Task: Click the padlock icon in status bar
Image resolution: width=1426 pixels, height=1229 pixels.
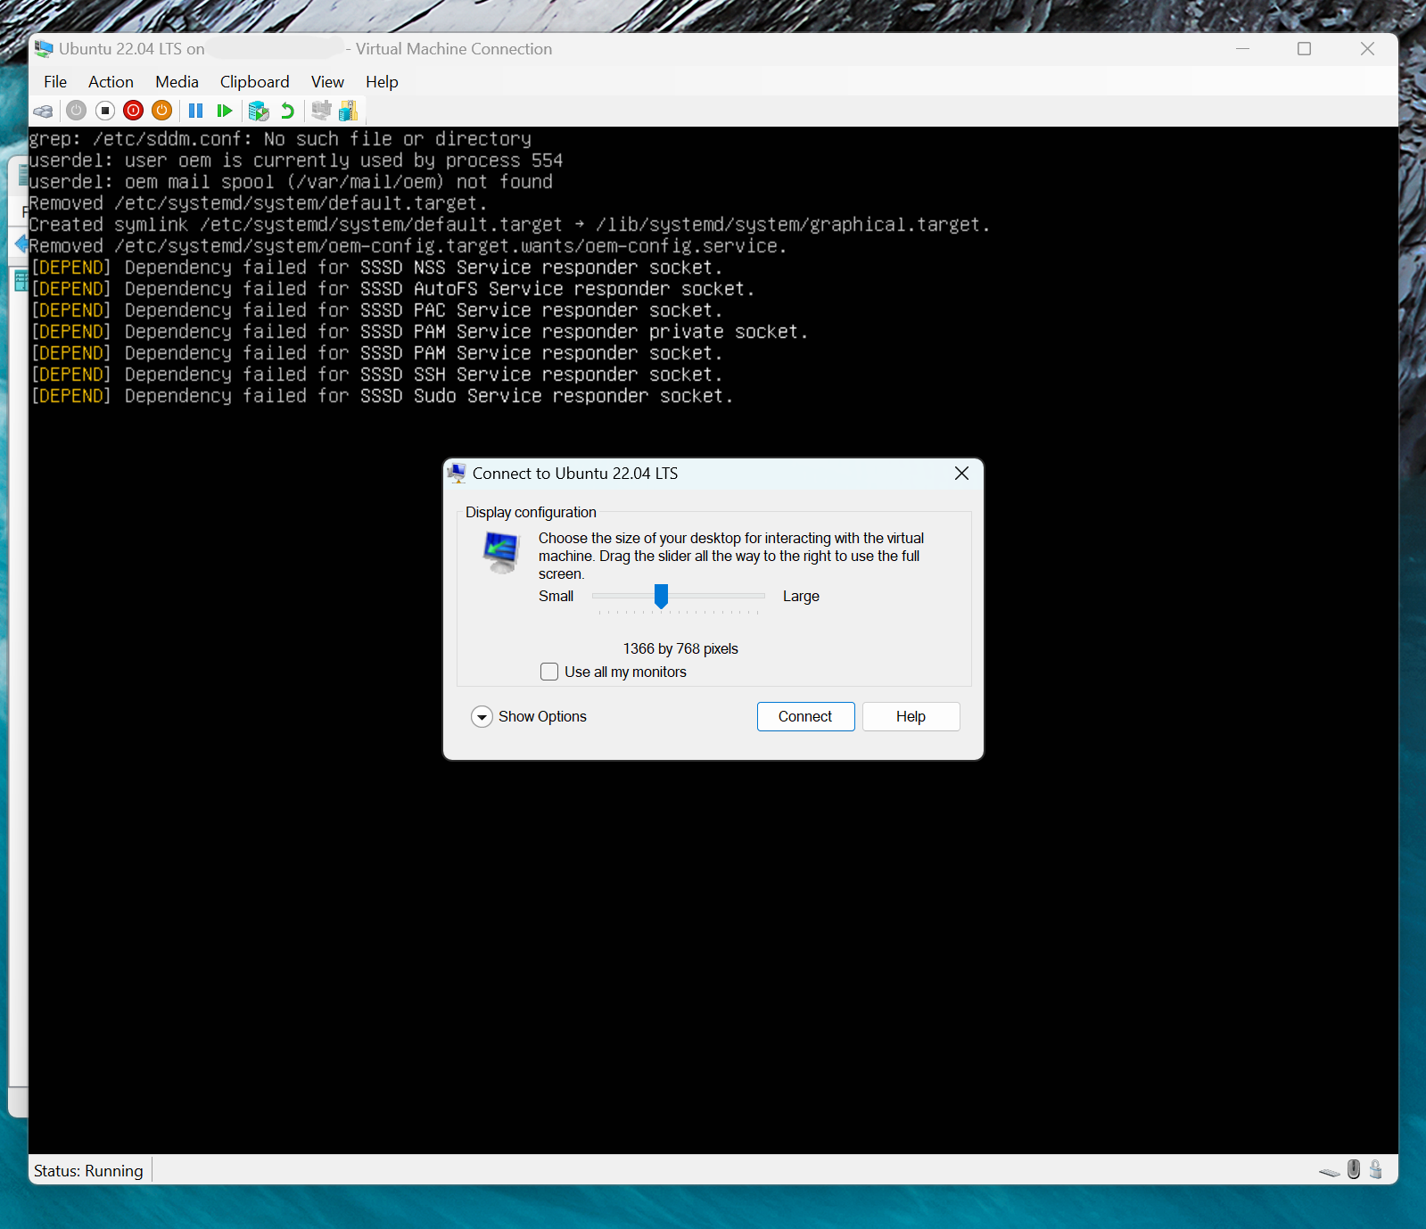Action: click(x=1376, y=1169)
